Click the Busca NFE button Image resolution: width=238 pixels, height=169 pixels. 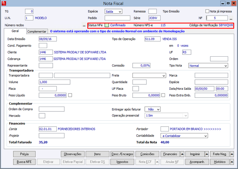24,162
